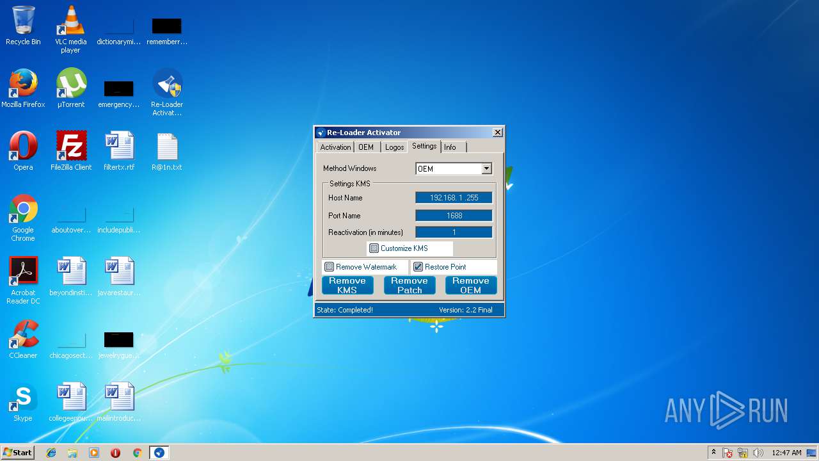This screenshot has width=819, height=461.
Task: Open Windows Media Player from taskbar
Action: coord(94,453)
